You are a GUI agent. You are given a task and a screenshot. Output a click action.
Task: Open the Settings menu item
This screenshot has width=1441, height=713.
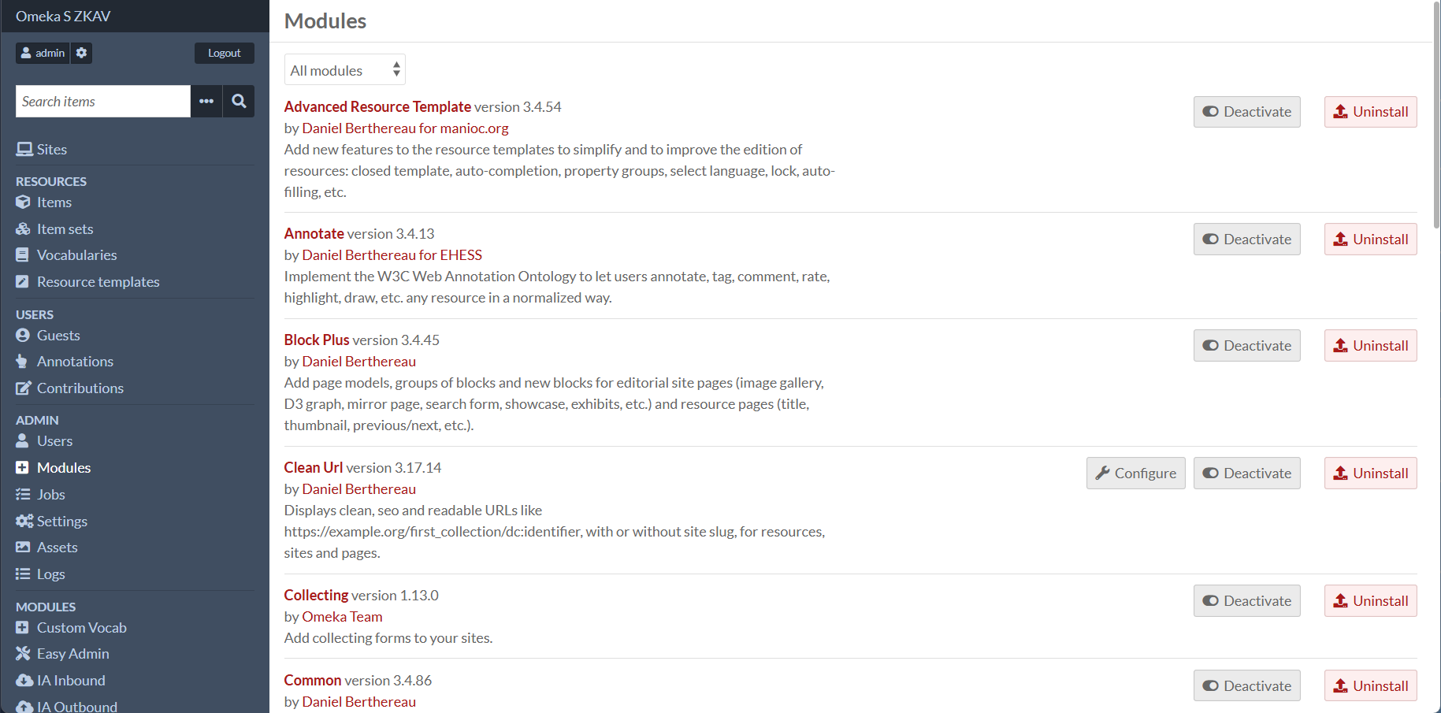[x=61, y=522]
